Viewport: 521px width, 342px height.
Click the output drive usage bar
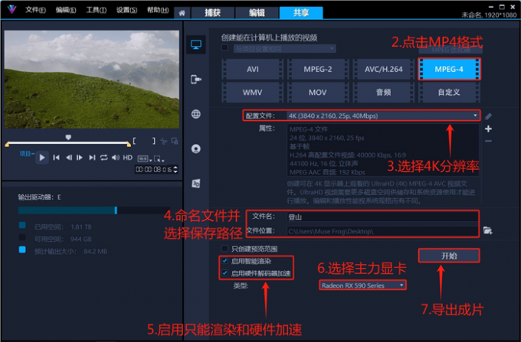pyautogui.click(x=94, y=210)
